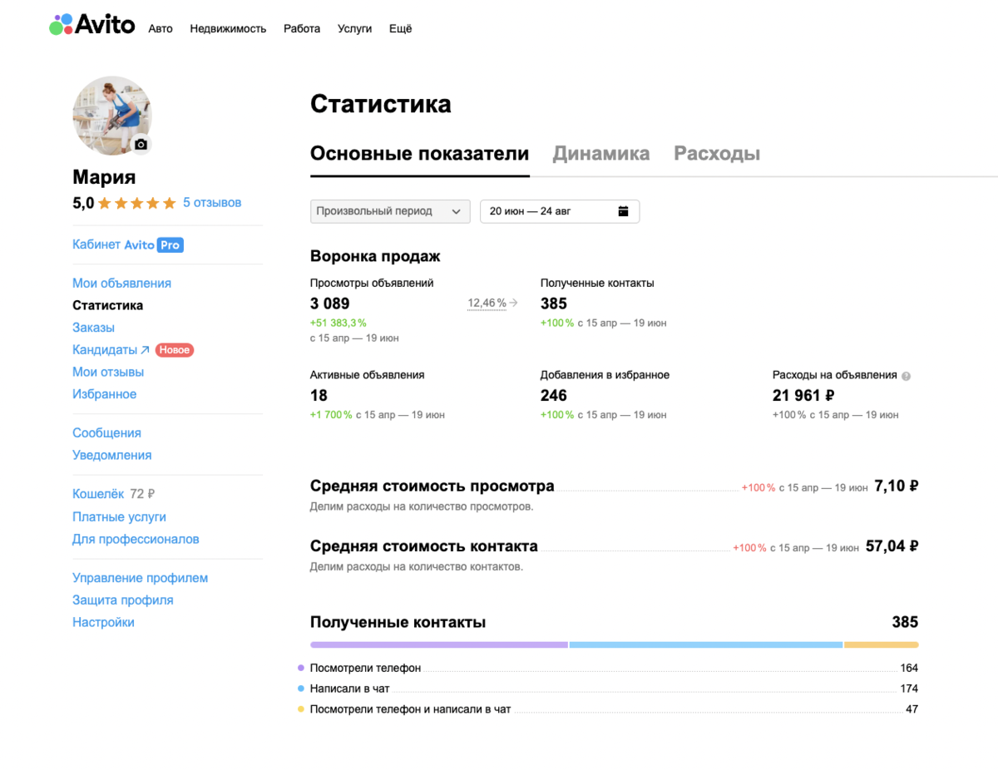
Task: Open Для профессионалов
Action: click(x=136, y=539)
